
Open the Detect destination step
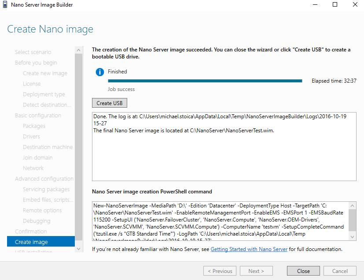(47, 105)
